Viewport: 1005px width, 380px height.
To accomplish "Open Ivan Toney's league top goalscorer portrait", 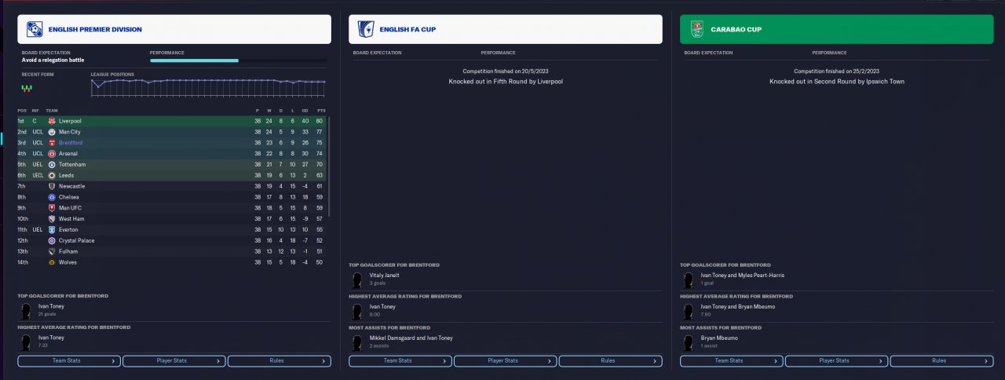I will 26,310.
